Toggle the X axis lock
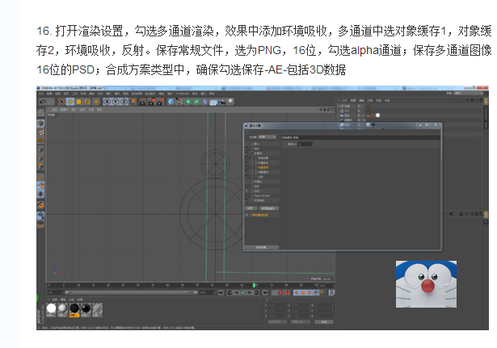Screen dimensions: 497x348 (107, 102)
